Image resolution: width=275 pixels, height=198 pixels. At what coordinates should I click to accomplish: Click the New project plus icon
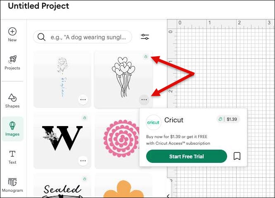tap(12, 32)
